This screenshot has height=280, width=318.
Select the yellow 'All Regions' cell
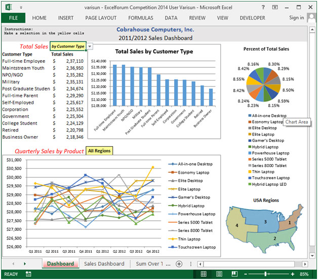tap(99, 151)
